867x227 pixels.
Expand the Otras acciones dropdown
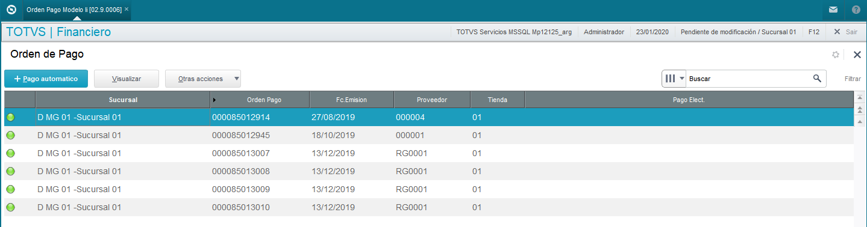[x=203, y=79]
